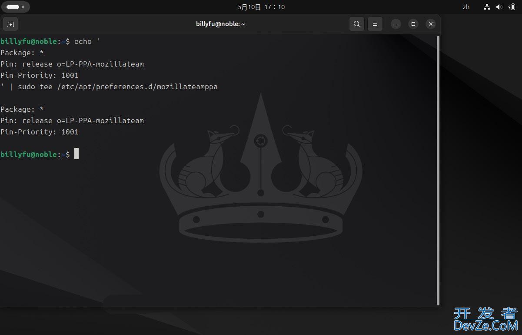Open a new terminal tab
522x335 pixels.
(x=10, y=24)
